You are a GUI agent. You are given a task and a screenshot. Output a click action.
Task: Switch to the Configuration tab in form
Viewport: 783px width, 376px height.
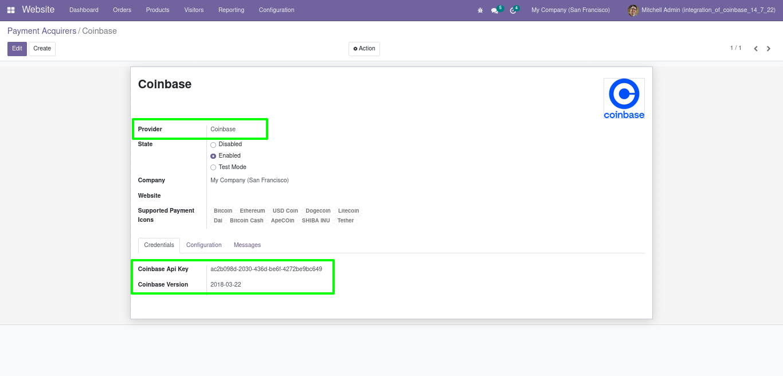point(204,245)
